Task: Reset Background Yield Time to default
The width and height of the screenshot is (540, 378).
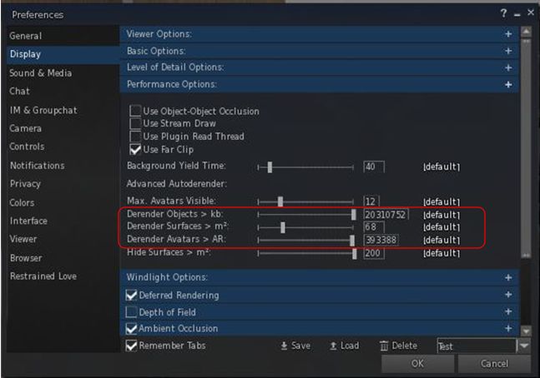Action: (x=441, y=167)
